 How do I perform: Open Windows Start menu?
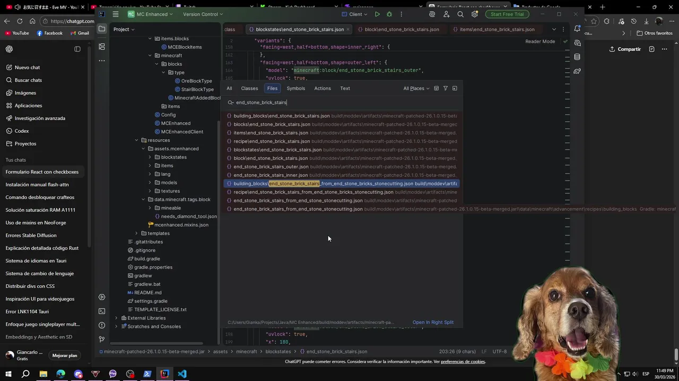click(x=8, y=374)
